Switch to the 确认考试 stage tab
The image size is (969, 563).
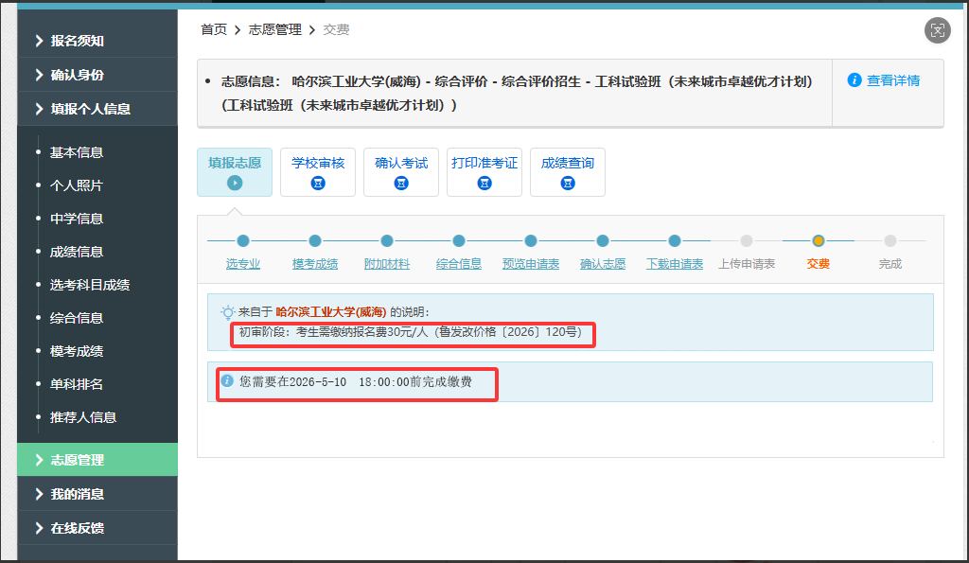coord(401,172)
